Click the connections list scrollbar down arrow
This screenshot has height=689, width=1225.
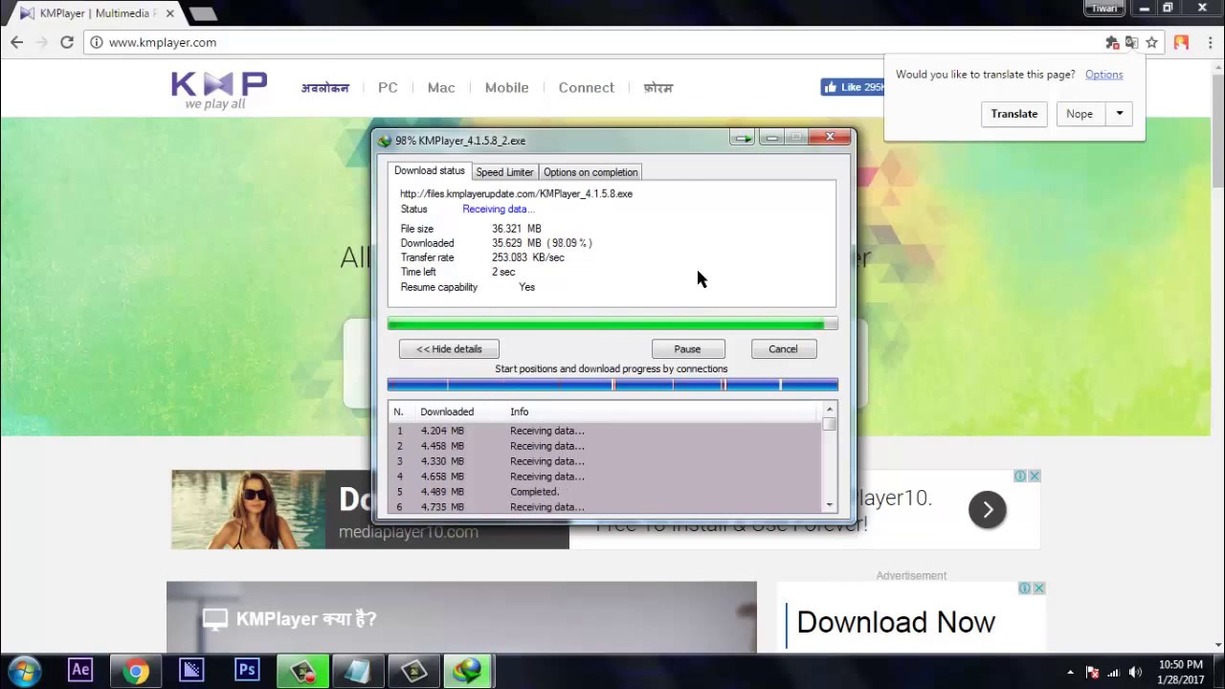coord(829,504)
